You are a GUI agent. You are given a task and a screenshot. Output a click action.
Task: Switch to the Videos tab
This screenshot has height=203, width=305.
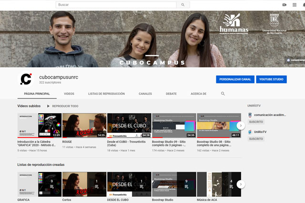(x=69, y=94)
